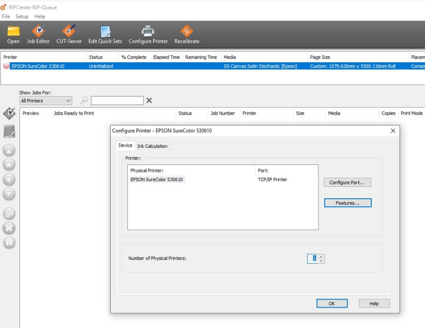This screenshot has width=425, height=328.
Task: Click the Media header in jobs list
Action: [352, 113]
